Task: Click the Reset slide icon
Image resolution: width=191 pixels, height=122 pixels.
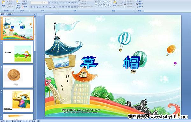Action: click(x=25, y=4)
